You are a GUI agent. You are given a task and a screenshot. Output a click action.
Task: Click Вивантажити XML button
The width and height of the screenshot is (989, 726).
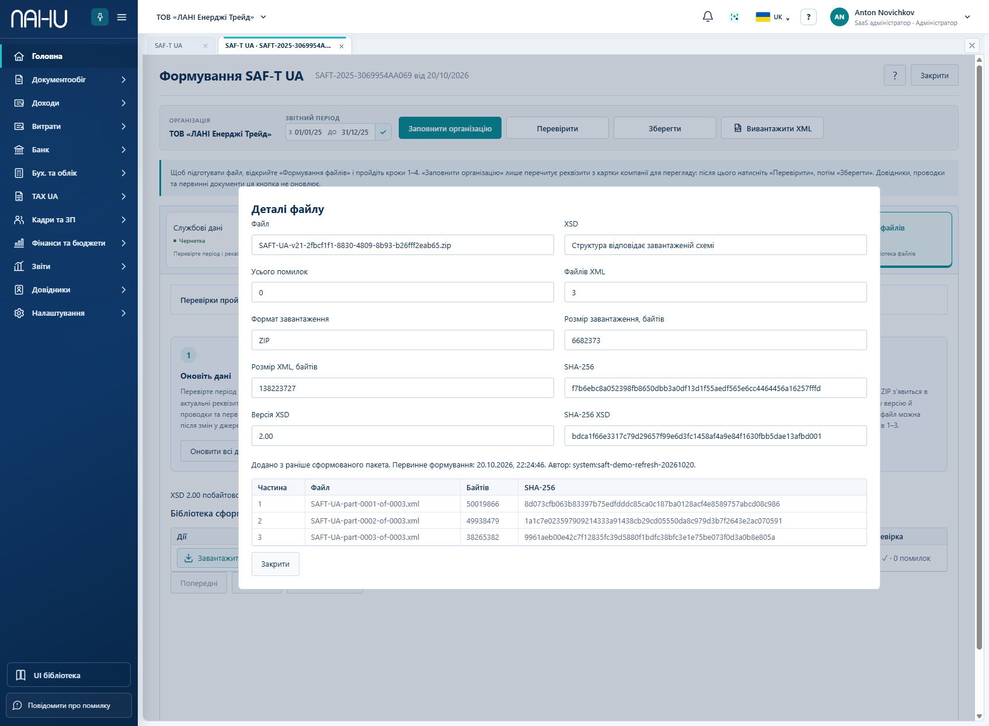(772, 128)
